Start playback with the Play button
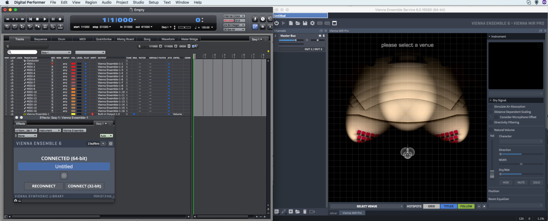The image size is (548, 221). (45, 19)
